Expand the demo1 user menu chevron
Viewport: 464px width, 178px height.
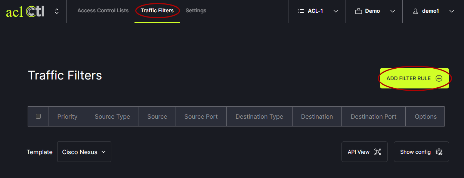(x=452, y=11)
